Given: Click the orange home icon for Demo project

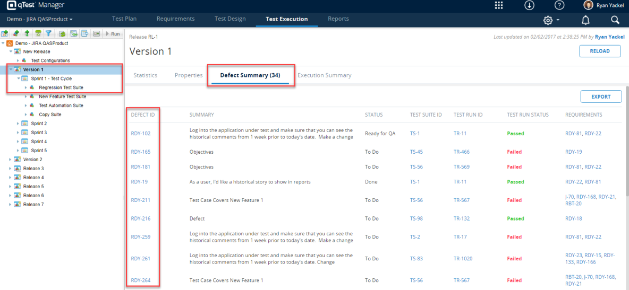Looking at the screenshot, I should click(10, 43).
